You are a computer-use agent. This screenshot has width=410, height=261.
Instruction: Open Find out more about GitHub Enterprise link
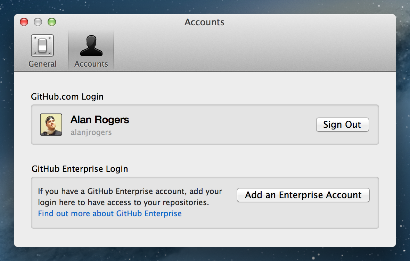[x=110, y=213]
